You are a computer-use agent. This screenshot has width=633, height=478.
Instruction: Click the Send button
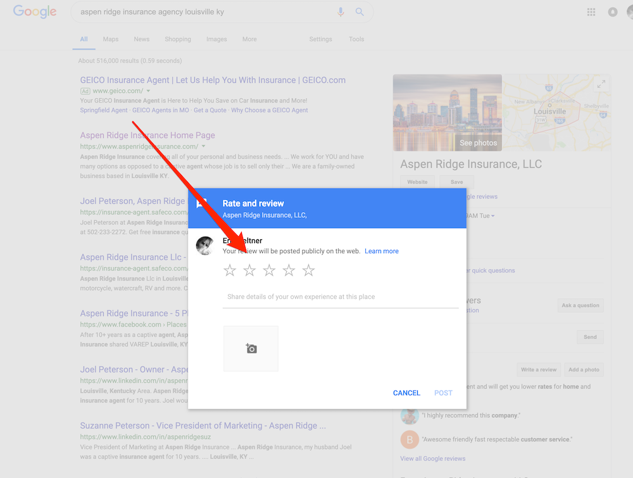[x=590, y=337]
